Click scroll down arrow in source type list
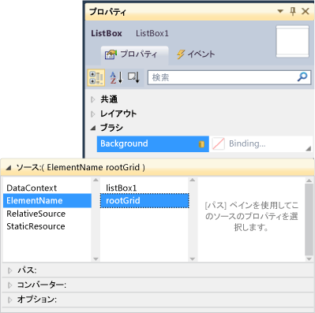 point(96,259)
